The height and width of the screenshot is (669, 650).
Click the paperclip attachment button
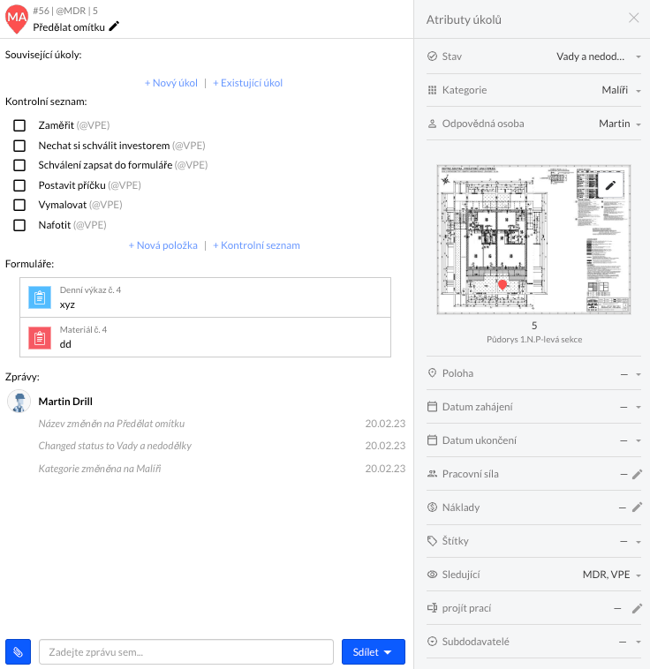18,652
